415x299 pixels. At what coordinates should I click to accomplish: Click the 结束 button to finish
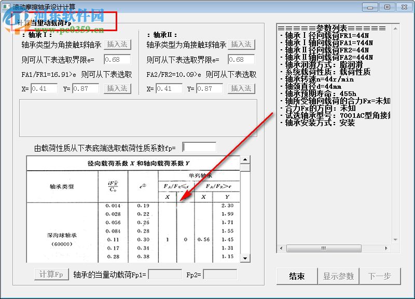pos(296,276)
